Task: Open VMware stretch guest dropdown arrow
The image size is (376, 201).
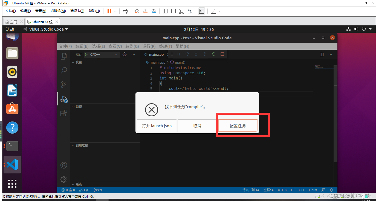Action: click(219, 11)
